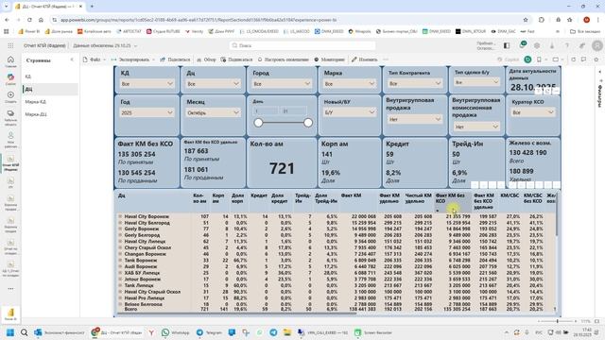Click the Кол-во ам column header
Image resolution: width=605 pixels, height=340 pixels.
click(x=199, y=198)
